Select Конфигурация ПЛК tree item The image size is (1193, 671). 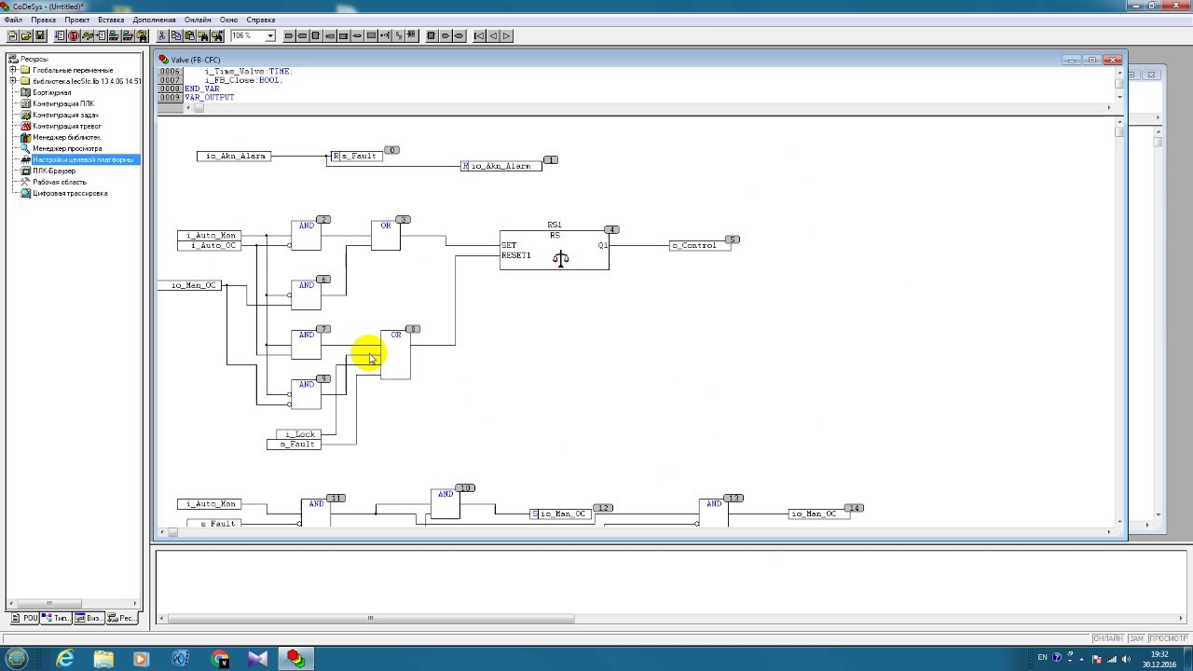(x=62, y=103)
